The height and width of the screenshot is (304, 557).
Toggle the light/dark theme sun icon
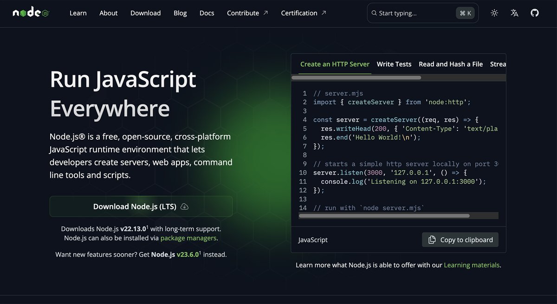[494, 13]
